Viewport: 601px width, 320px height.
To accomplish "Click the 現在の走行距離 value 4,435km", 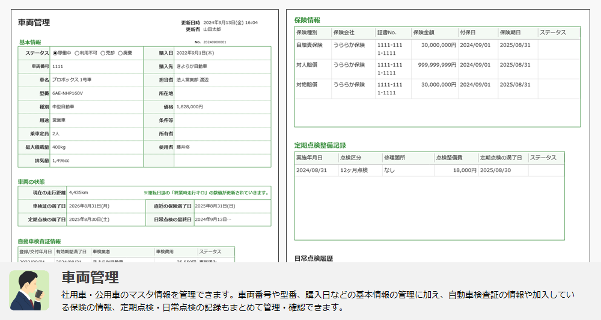I will click(x=79, y=192).
